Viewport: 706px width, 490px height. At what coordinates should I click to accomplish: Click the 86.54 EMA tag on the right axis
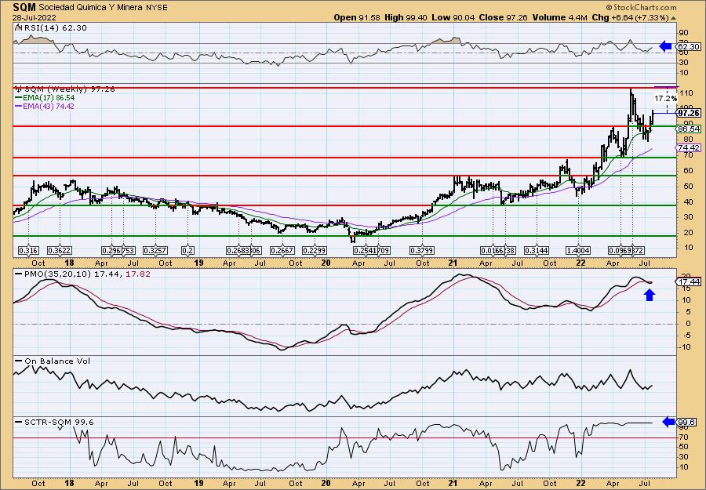tap(689, 129)
